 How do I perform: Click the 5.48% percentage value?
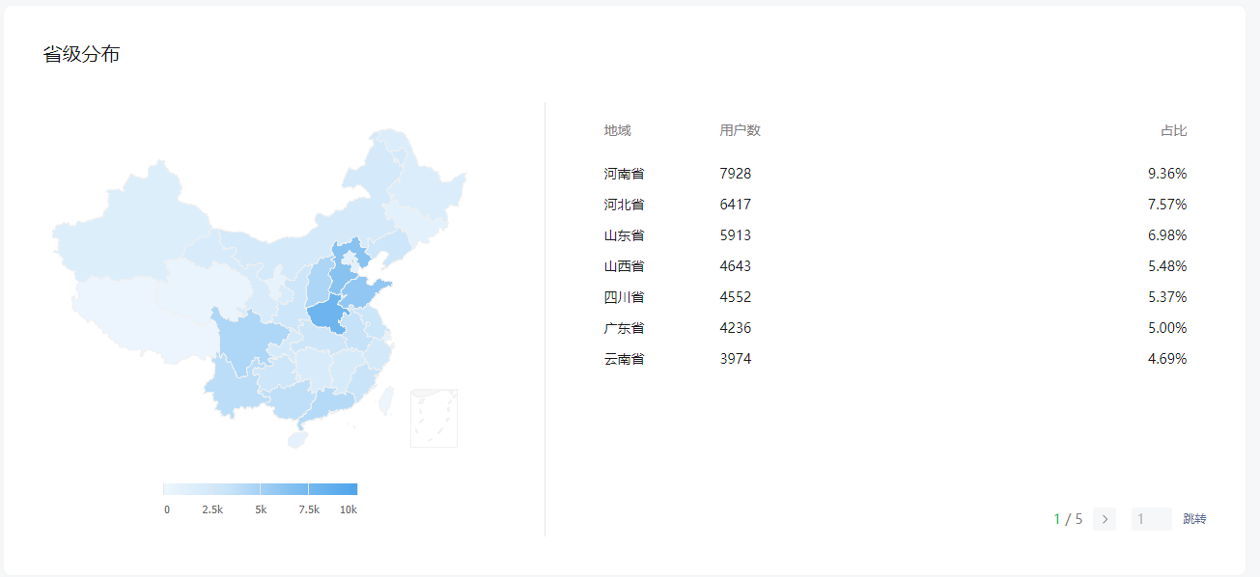[x=1167, y=266]
